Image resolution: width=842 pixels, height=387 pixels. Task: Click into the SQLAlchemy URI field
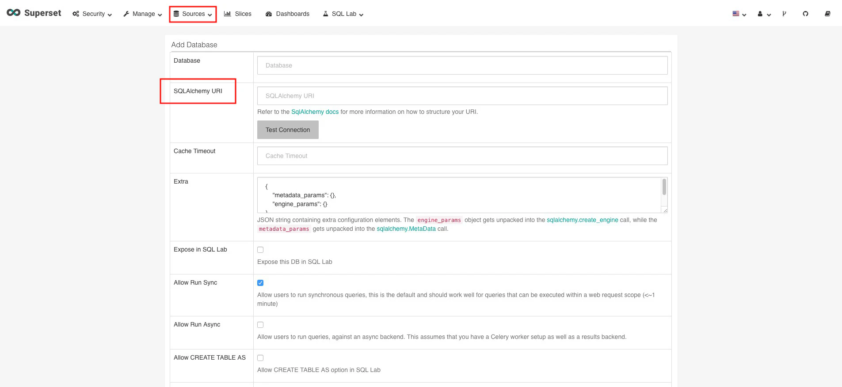click(x=462, y=96)
